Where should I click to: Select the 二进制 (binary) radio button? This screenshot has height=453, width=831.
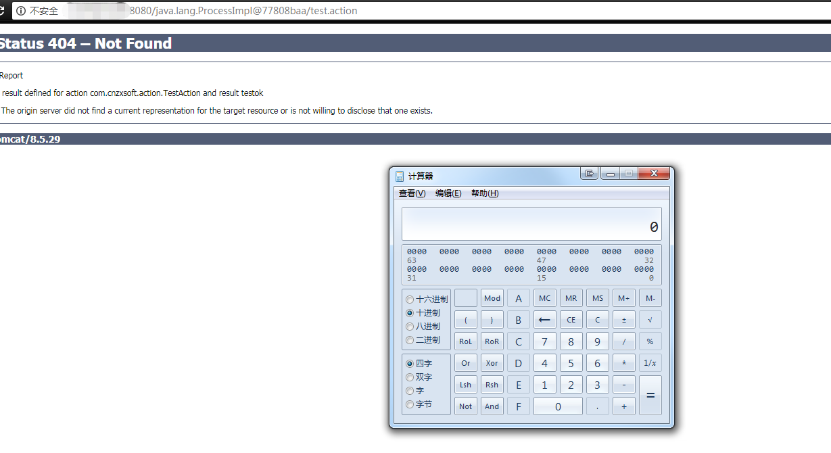tap(410, 340)
